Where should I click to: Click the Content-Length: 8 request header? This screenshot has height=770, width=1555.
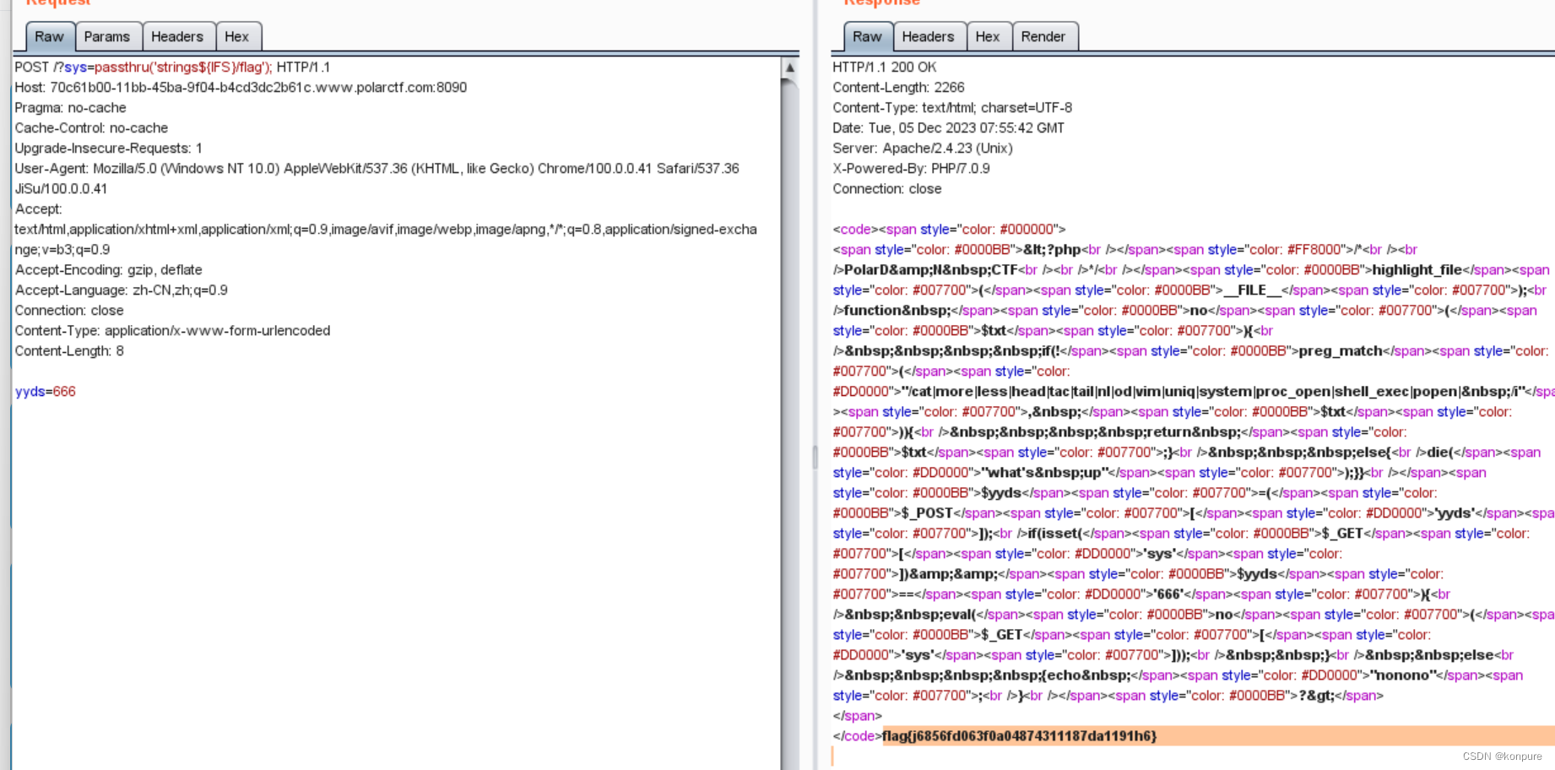pos(69,350)
